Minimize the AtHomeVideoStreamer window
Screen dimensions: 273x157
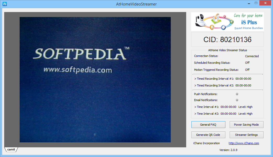click(249, 3)
